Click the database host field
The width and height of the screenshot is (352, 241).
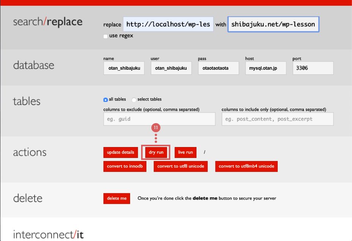click(x=266, y=68)
